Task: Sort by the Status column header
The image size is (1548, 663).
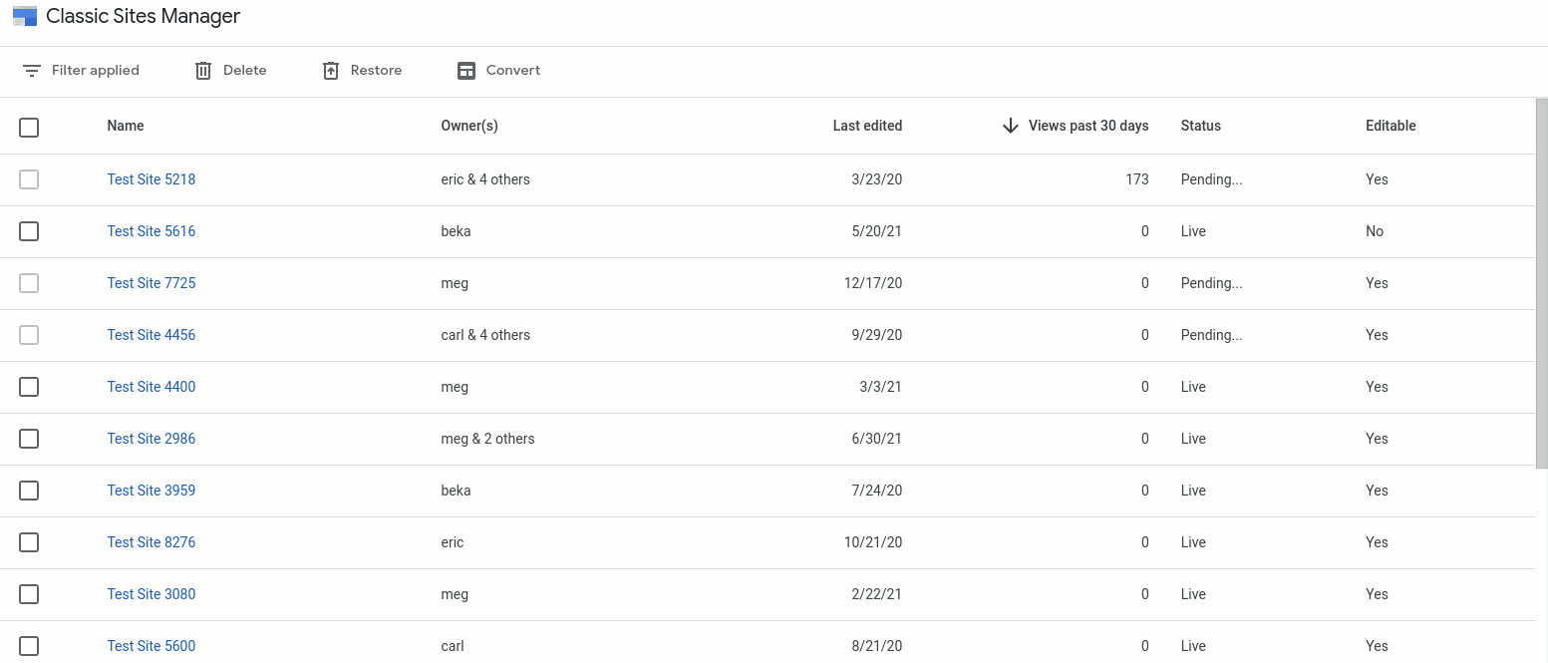Action: coord(1201,126)
